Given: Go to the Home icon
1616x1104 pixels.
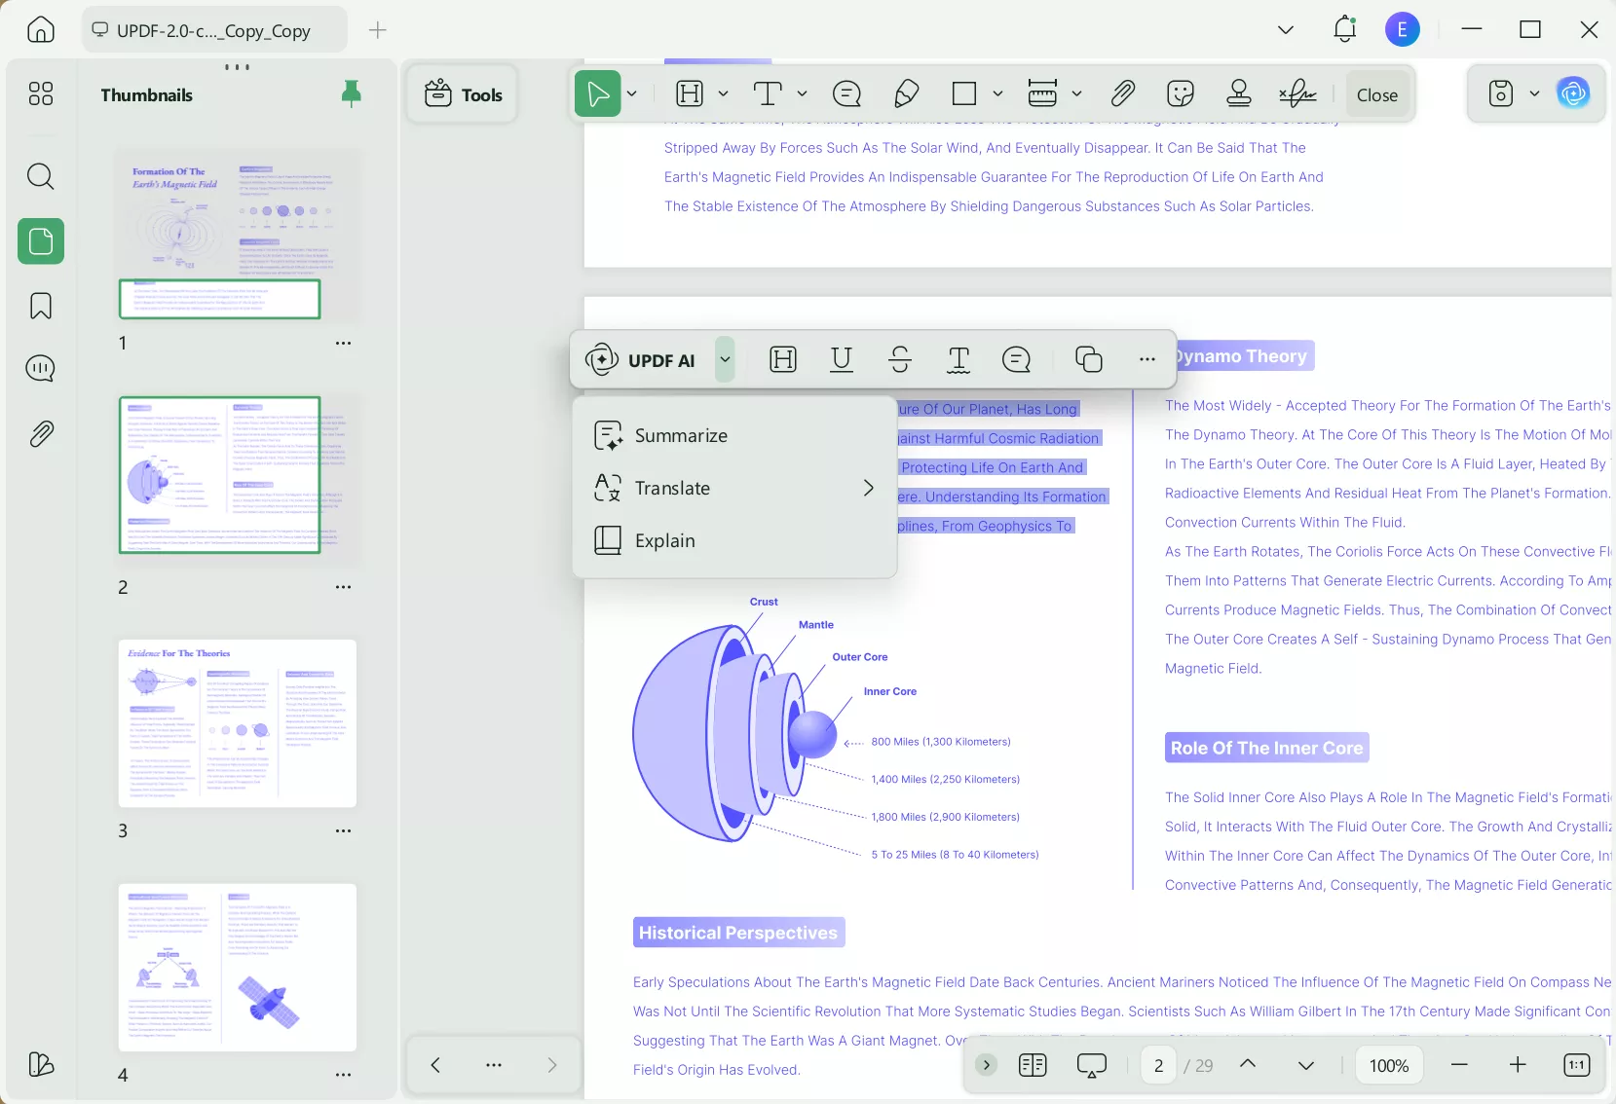Looking at the screenshot, I should click(x=41, y=30).
